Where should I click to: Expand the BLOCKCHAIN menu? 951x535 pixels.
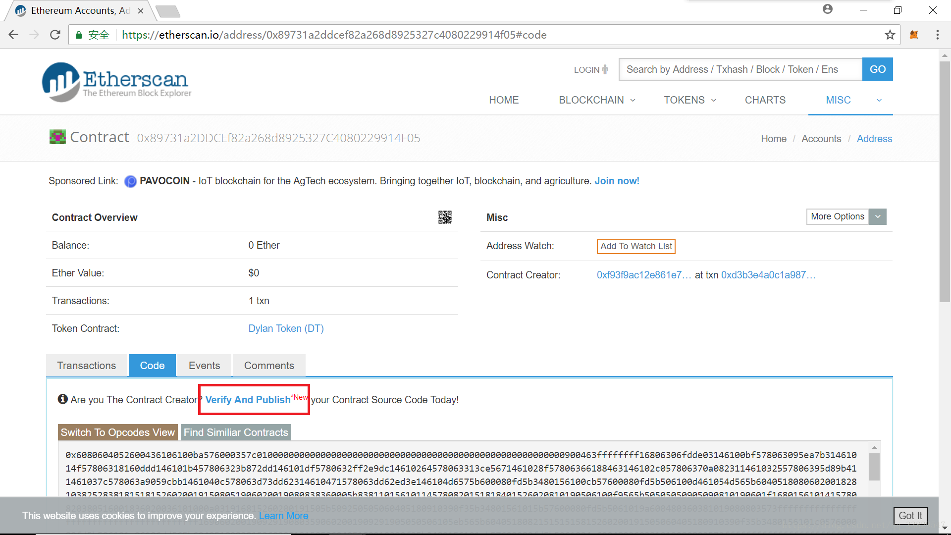point(596,100)
